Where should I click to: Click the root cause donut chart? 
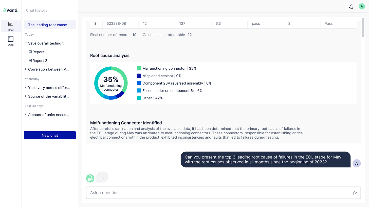click(x=111, y=83)
